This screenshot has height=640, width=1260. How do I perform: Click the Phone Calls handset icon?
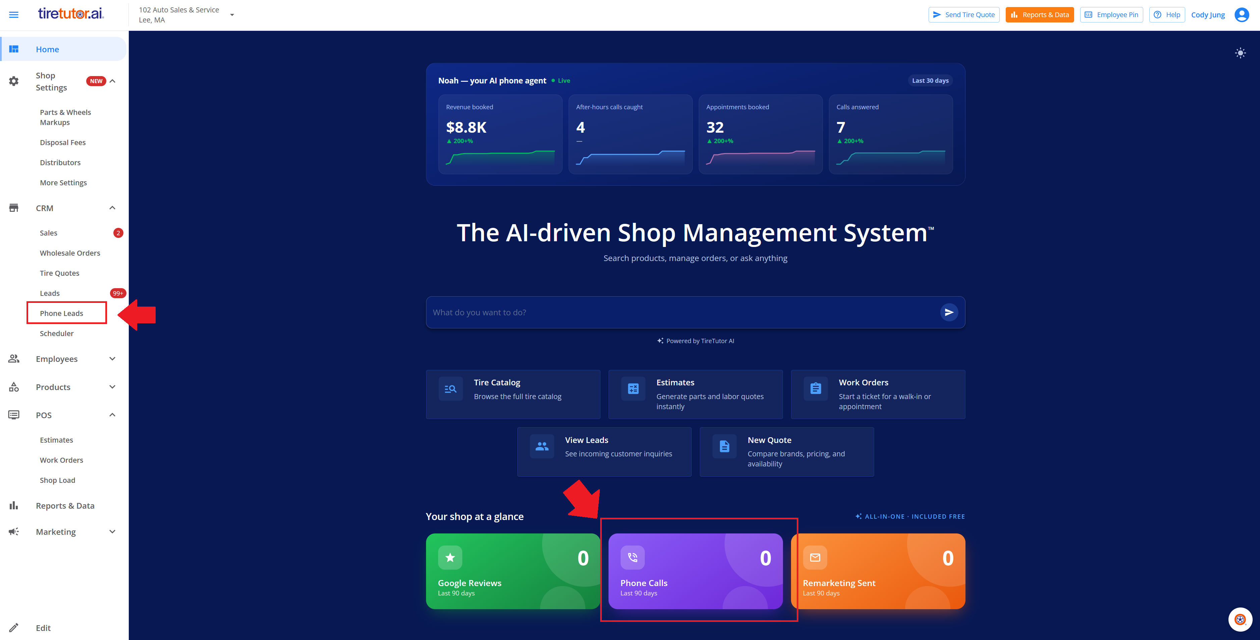pos(632,558)
